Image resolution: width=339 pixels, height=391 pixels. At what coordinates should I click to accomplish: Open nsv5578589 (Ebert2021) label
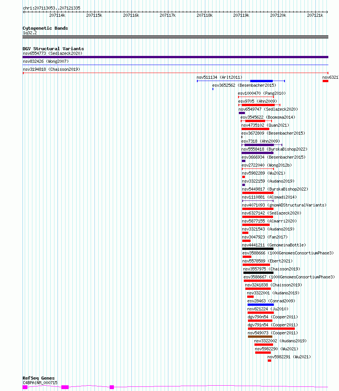tap(268, 261)
